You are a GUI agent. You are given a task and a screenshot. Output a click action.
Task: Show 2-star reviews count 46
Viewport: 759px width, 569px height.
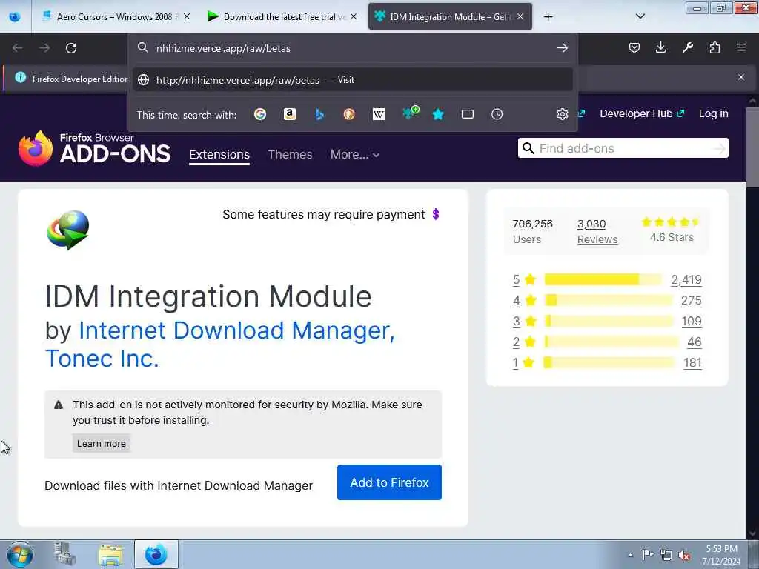pos(694,342)
